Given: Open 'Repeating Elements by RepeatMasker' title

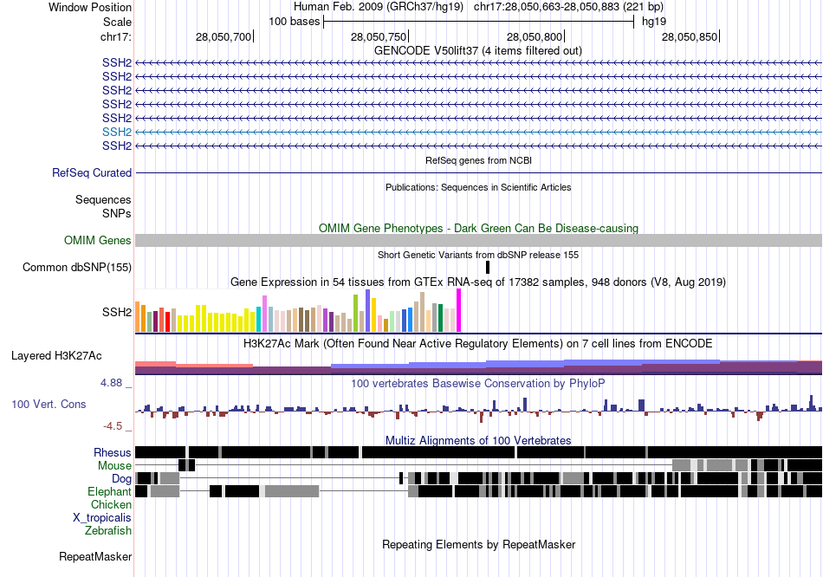Looking at the screenshot, I should pos(478,544).
